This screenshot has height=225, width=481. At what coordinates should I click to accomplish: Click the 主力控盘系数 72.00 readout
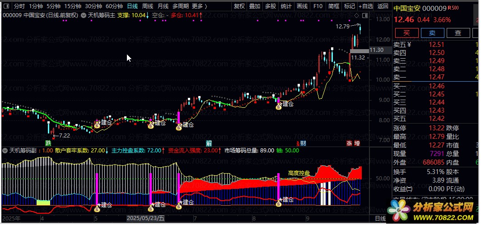[x=138, y=150]
